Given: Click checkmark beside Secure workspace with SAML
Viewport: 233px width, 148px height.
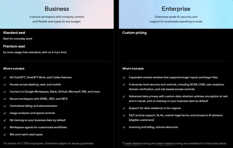Looking at the screenshot, I should point(5,99).
